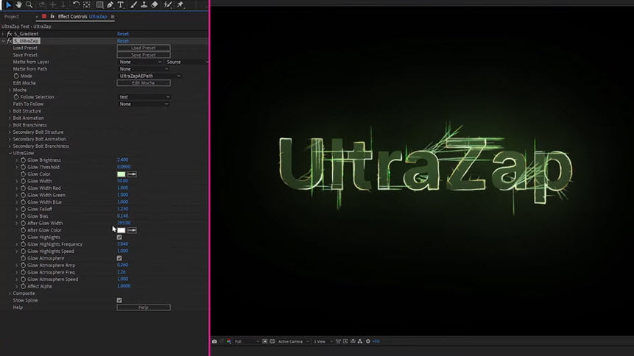Select the Rotation tool
634x356 pixels.
(76, 4)
